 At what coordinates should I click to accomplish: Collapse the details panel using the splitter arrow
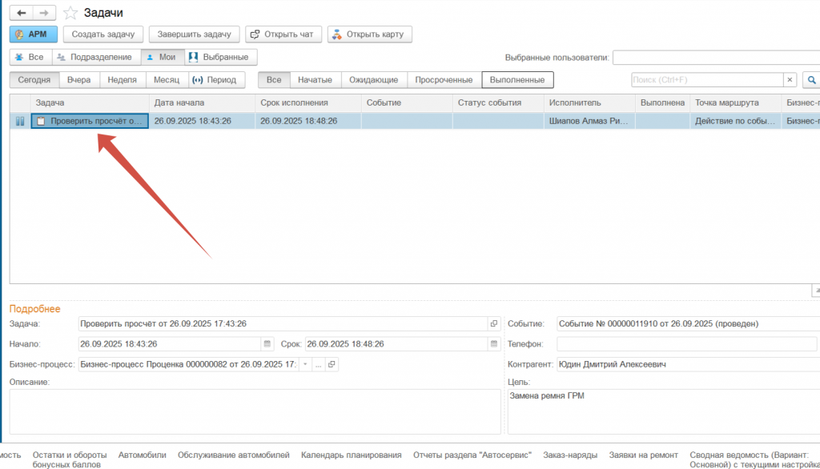(x=815, y=290)
